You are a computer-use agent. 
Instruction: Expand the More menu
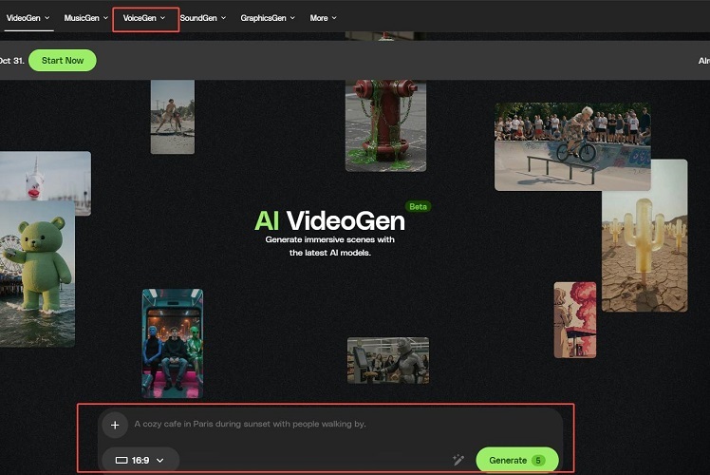pyautogui.click(x=323, y=18)
